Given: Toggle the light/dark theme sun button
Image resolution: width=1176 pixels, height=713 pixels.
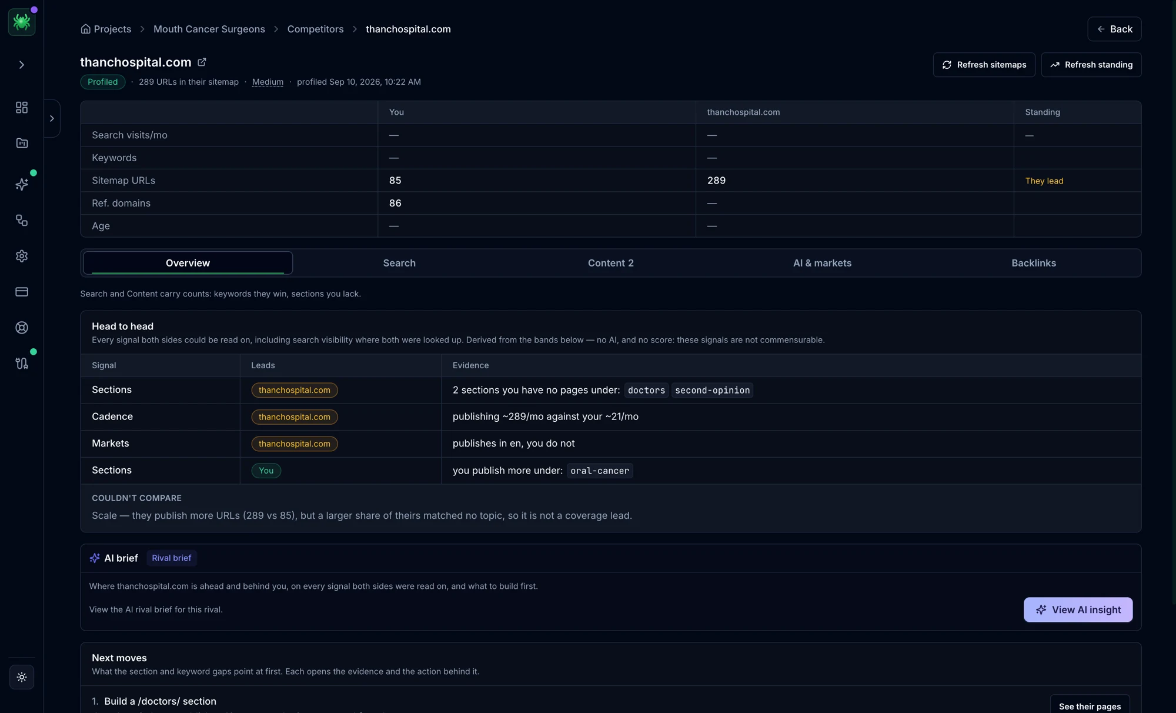Looking at the screenshot, I should (22, 677).
